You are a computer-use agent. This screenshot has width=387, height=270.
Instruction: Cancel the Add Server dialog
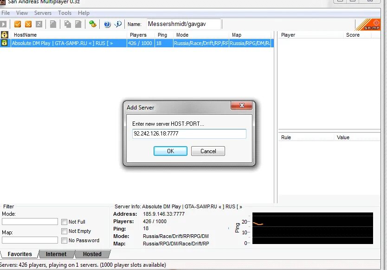208,151
